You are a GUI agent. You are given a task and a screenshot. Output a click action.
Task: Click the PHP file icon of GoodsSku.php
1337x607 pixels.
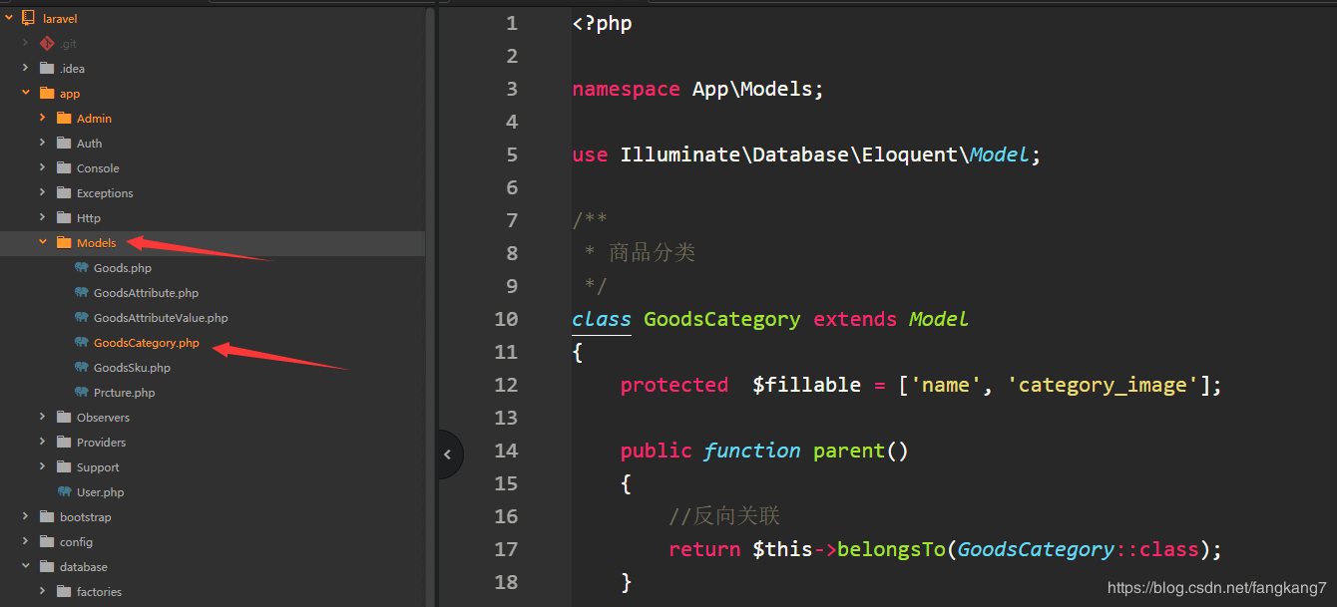[x=82, y=367]
